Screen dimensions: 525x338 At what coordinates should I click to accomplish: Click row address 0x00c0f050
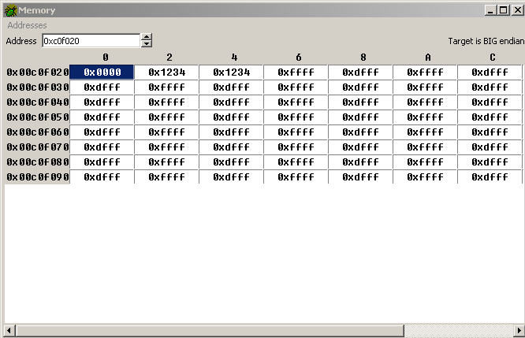[x=38, y=117]
